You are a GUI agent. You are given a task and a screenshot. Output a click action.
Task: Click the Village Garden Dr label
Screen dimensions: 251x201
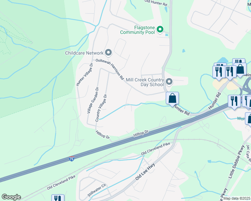click(x=93, y=100)
